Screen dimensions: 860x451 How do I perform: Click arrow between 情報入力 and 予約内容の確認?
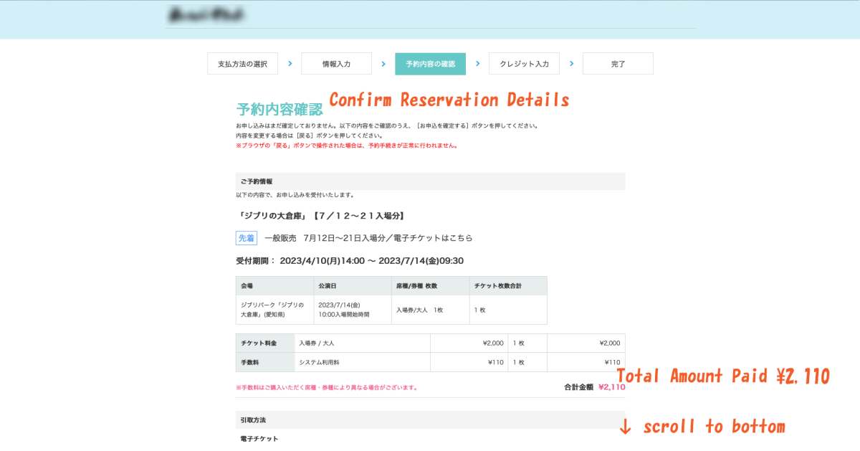383,63
